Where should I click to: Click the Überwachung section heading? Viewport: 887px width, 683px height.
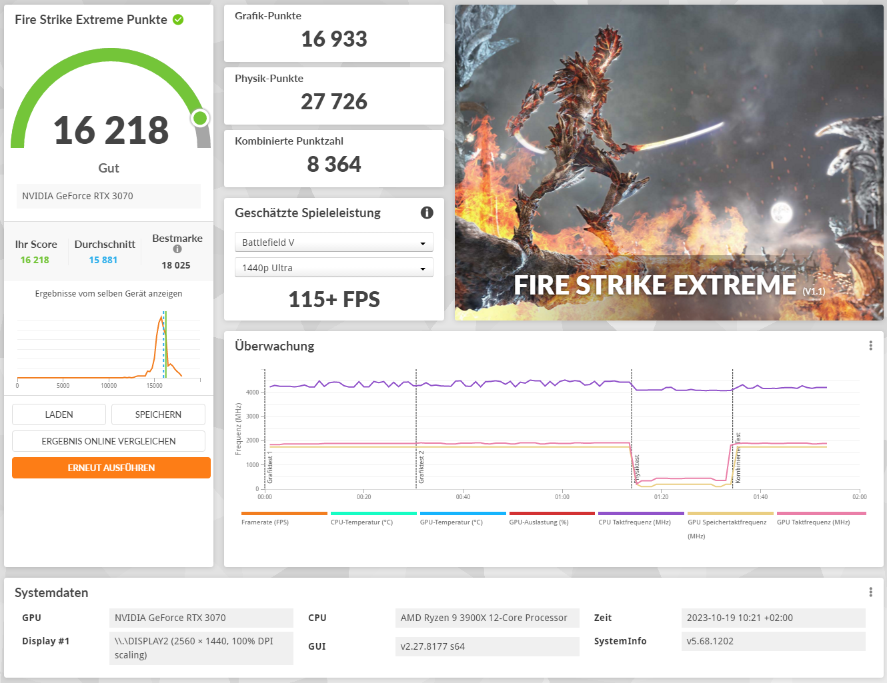click(x=275, y=346)
